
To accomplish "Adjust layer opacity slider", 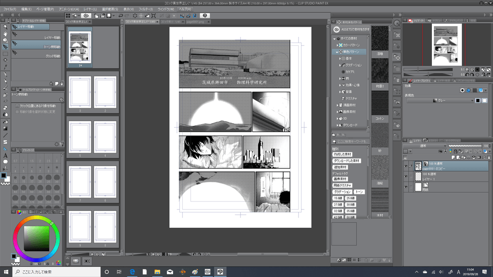I will tap(465, 146).
